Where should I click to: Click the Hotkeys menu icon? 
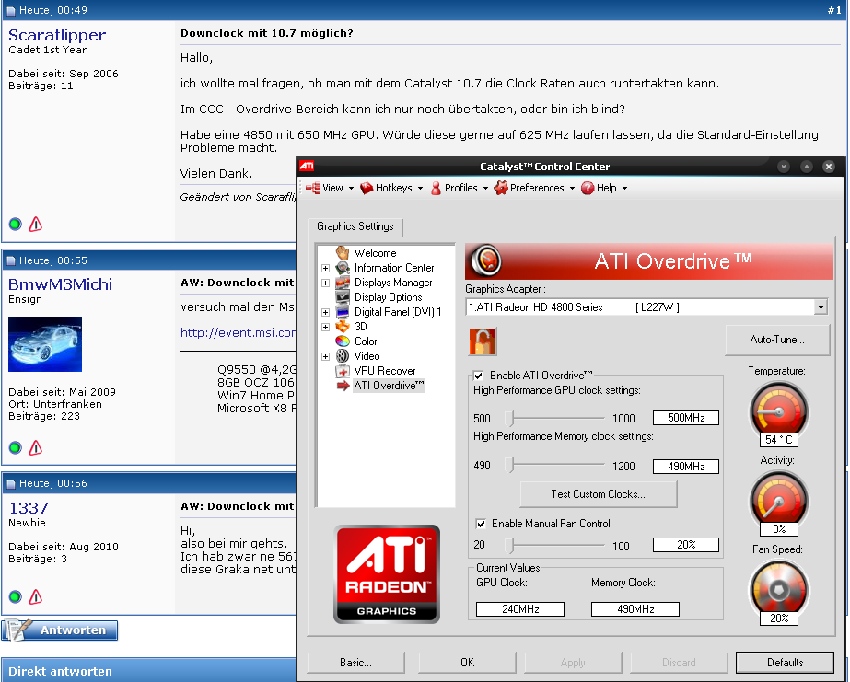point(367,188)
